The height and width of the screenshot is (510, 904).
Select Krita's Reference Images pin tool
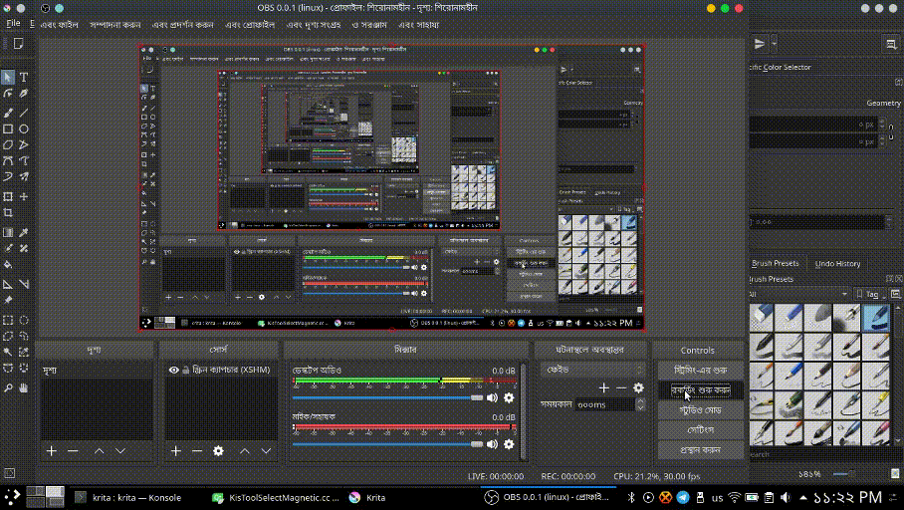[8, 300]
